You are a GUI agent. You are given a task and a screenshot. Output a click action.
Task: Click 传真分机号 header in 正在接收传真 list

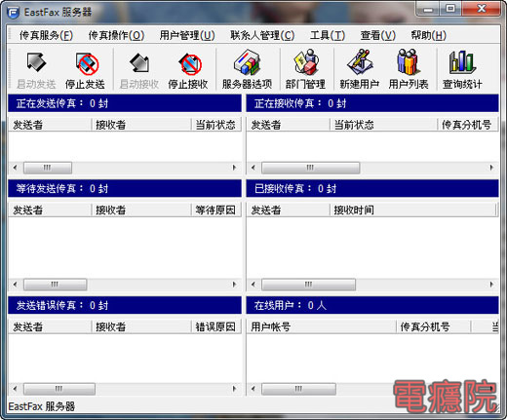pyautogui.click(x=468, y=125)
